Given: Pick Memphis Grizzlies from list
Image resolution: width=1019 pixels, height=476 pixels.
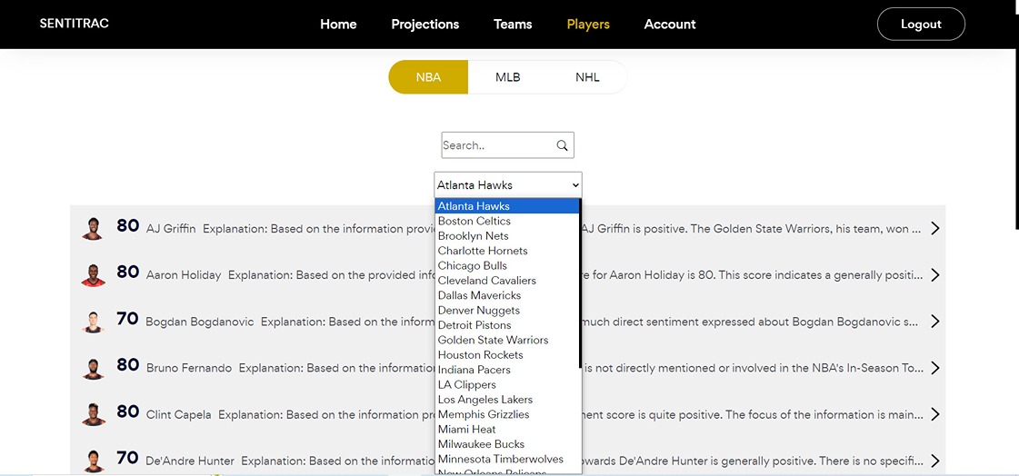Looking at the screenshot, I should (x=507, y=414).
